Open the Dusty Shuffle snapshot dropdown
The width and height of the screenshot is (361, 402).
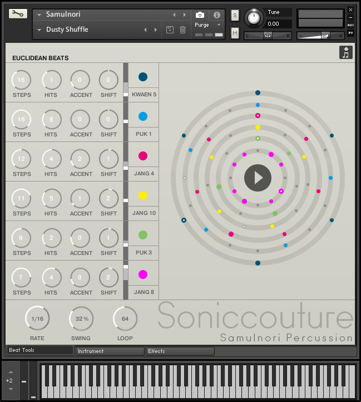pyautogui.click(x=39, y=30)
